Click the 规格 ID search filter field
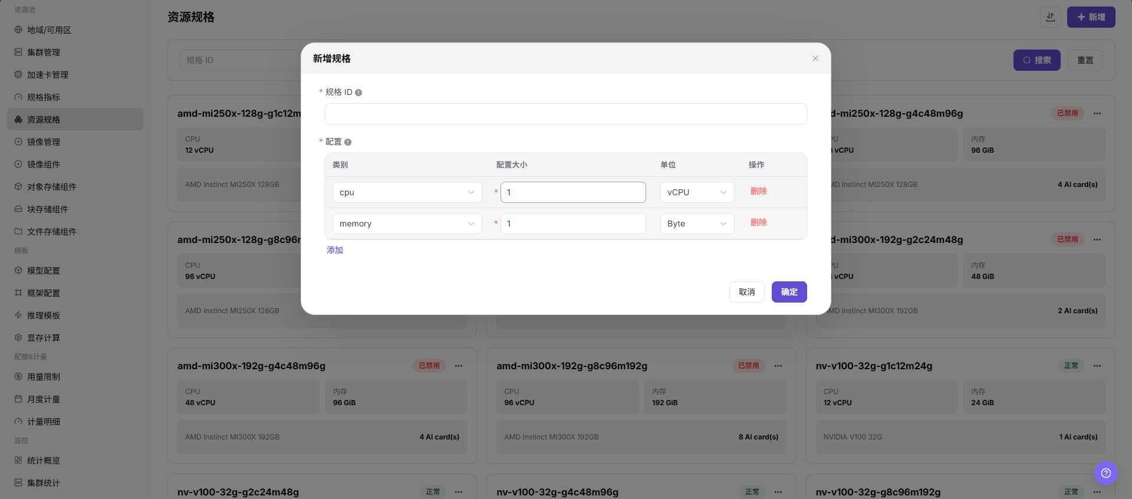This screenshot has width=1132, height=499. click(241, 60)
